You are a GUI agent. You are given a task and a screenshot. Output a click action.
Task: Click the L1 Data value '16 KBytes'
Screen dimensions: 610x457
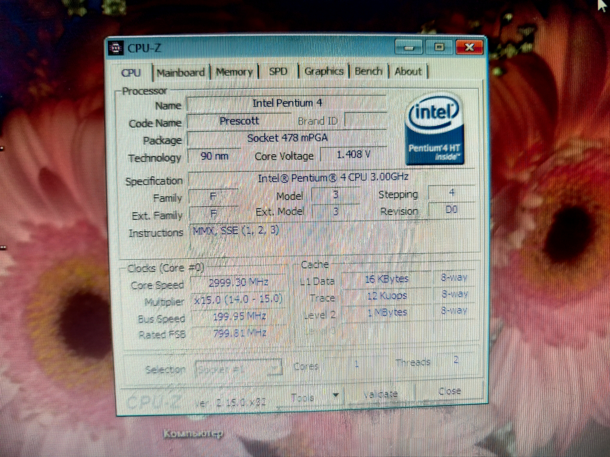[387, 279]
